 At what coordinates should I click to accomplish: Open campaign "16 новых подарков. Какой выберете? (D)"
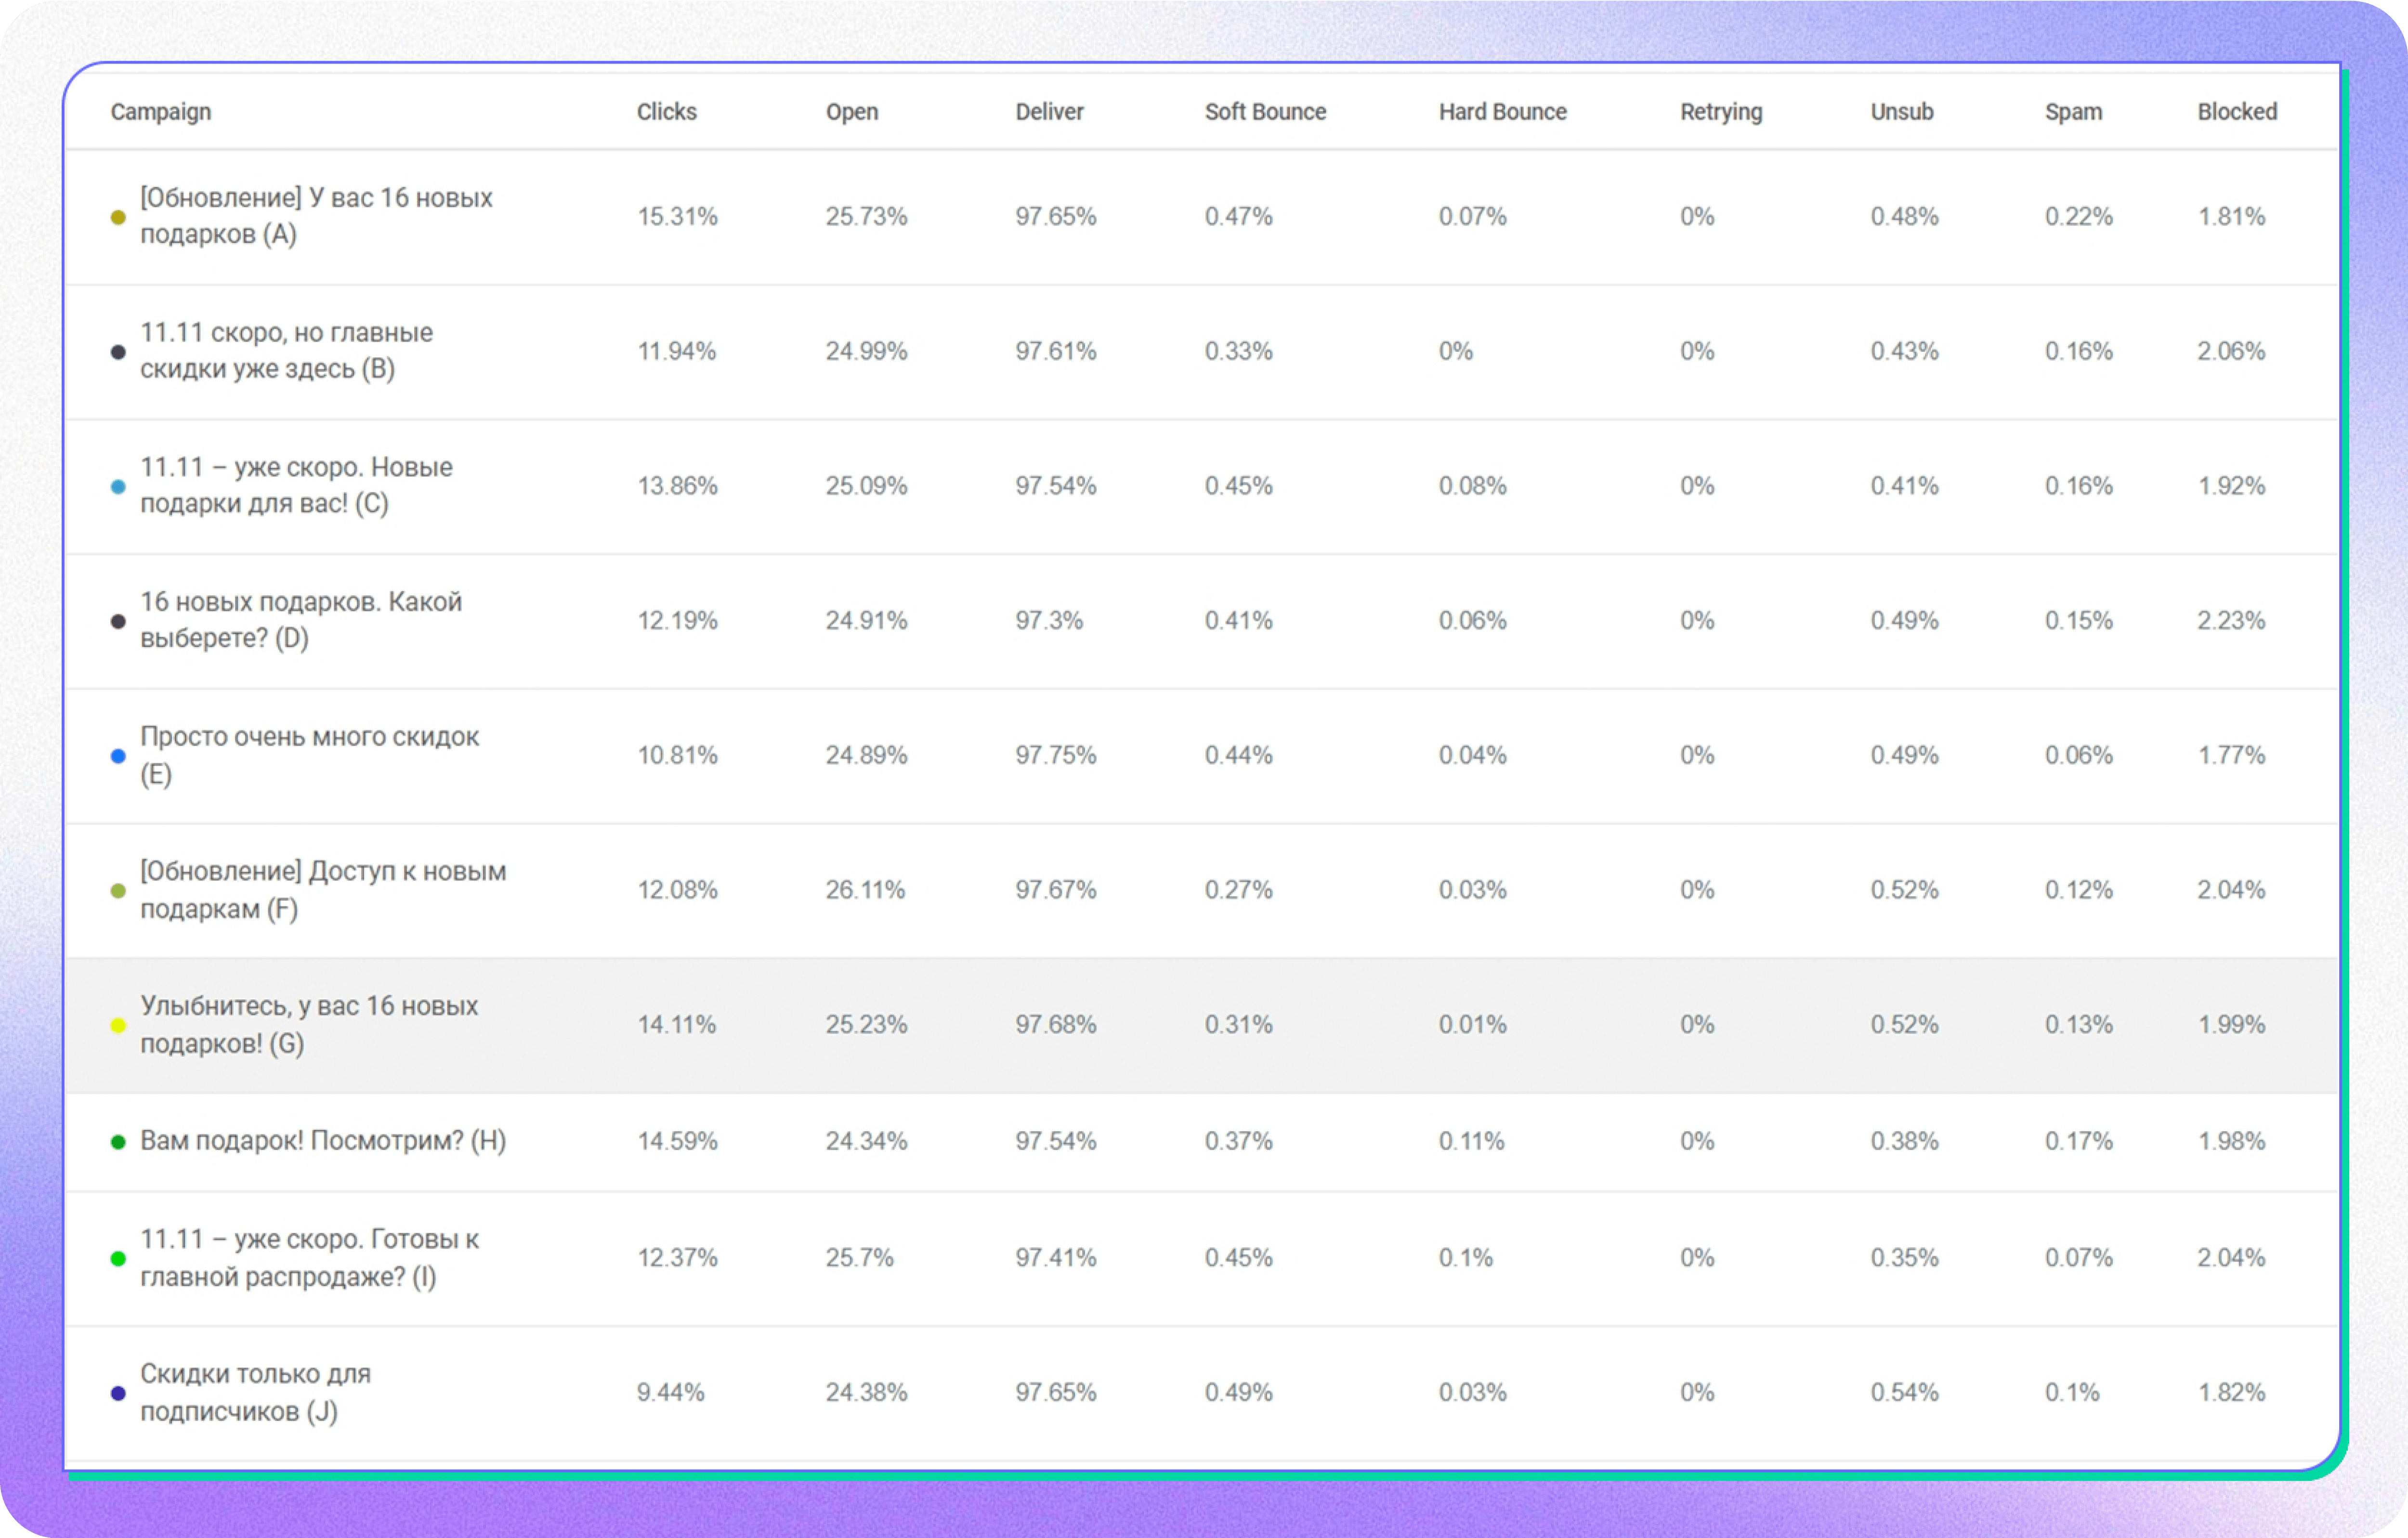coord(300,620)
